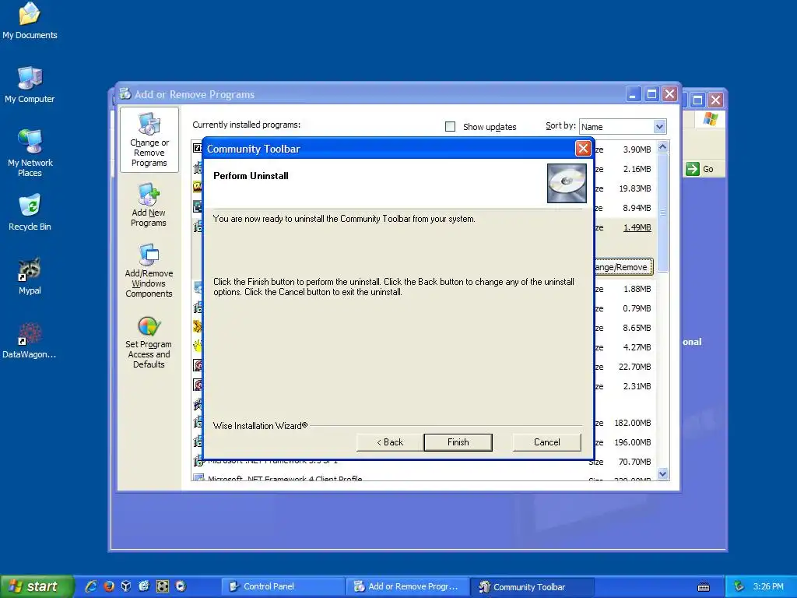Click the 1.49MB size link

[x=637, y=227]
